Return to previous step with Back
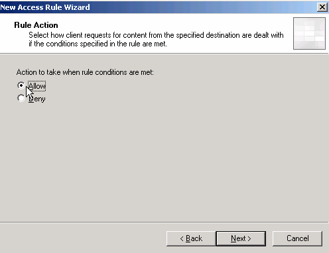 [x=191, y=238]
